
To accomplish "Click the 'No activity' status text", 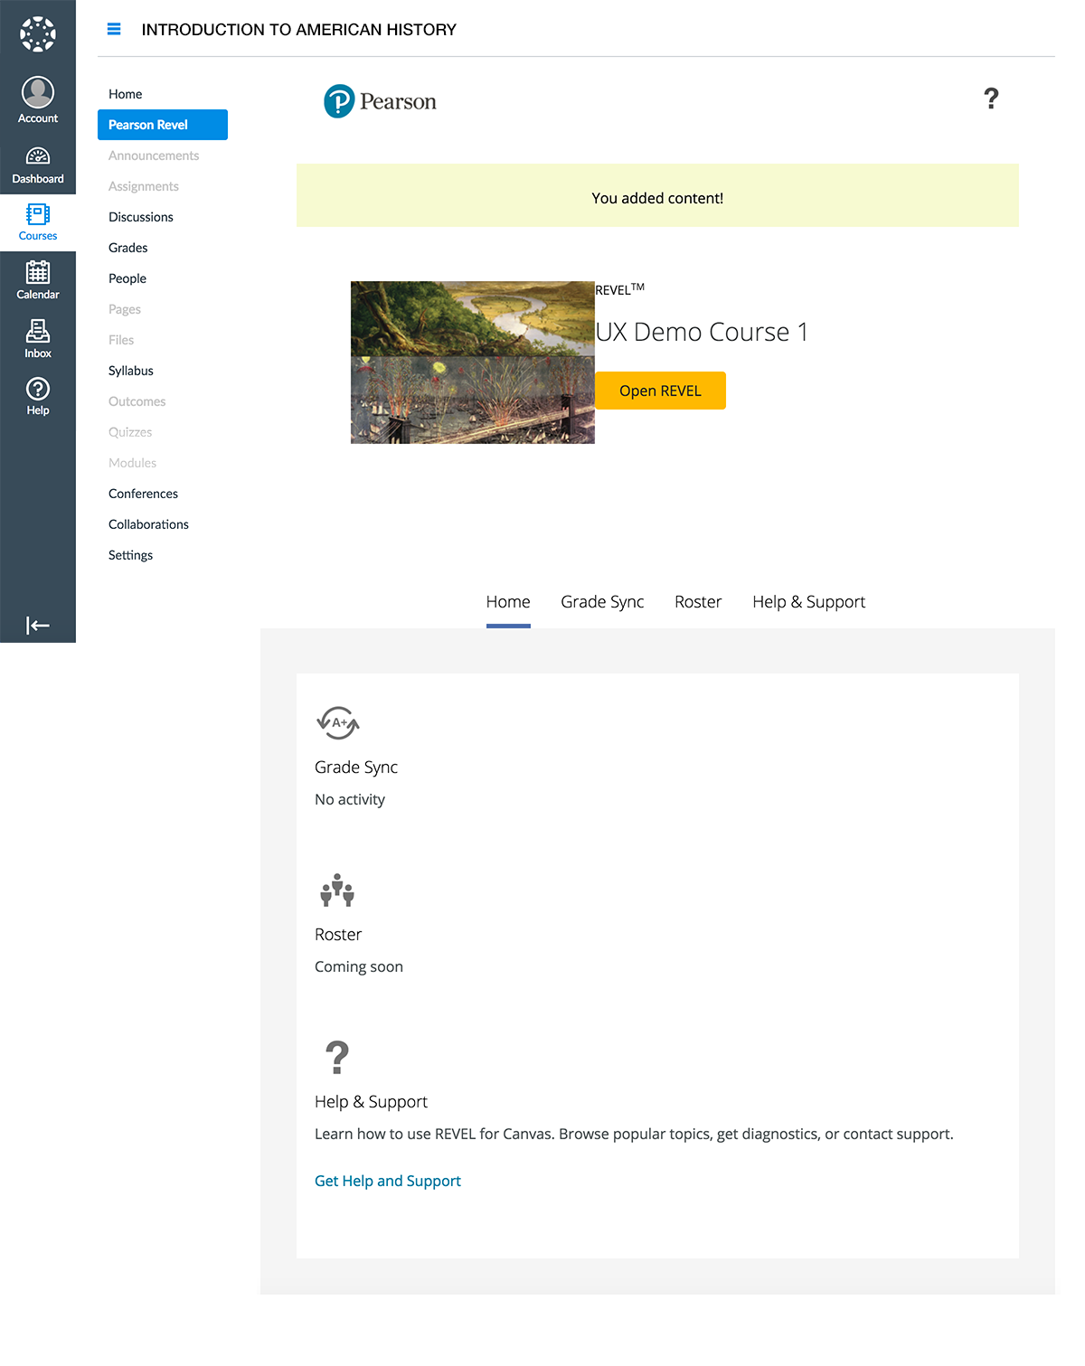I will tap(350, 799).
